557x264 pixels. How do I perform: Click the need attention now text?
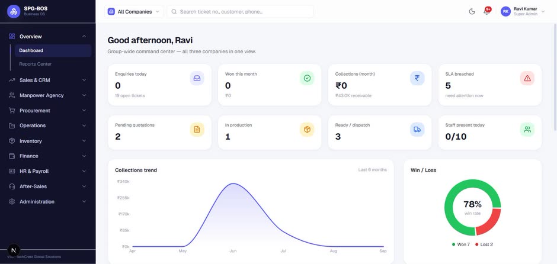coord(465,96)
